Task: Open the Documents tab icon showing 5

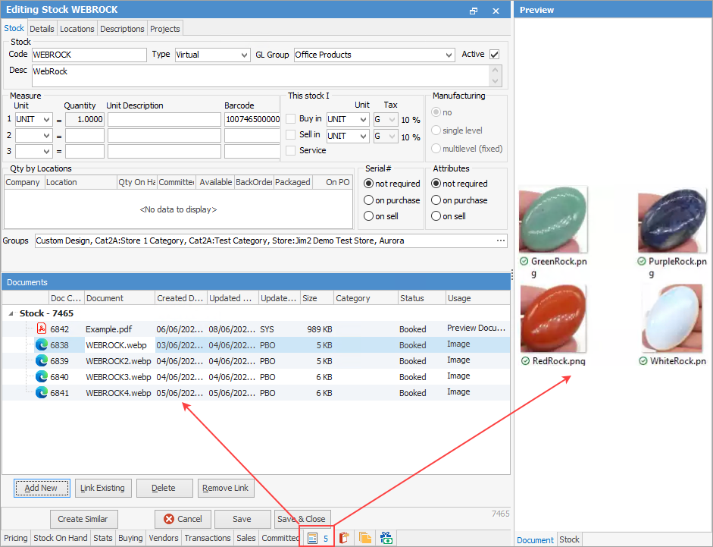Action: coord(317,538)
